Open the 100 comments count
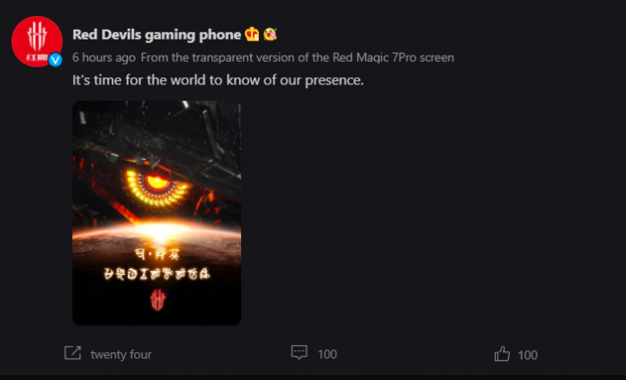Screen dimensions: 626x380 tap(327, 355)
